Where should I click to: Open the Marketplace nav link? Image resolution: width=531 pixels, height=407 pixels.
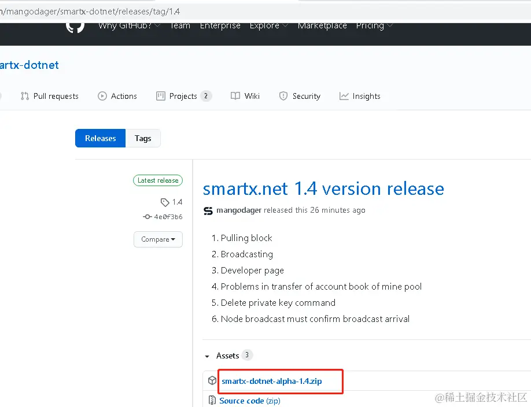(322, 26)
